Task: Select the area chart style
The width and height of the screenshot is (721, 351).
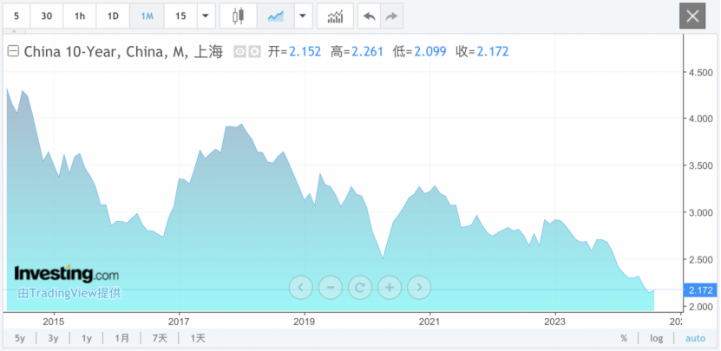Action: tap(275, 16)
